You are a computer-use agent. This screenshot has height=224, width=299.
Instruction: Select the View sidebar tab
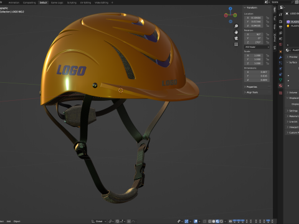tap(275, 27)
